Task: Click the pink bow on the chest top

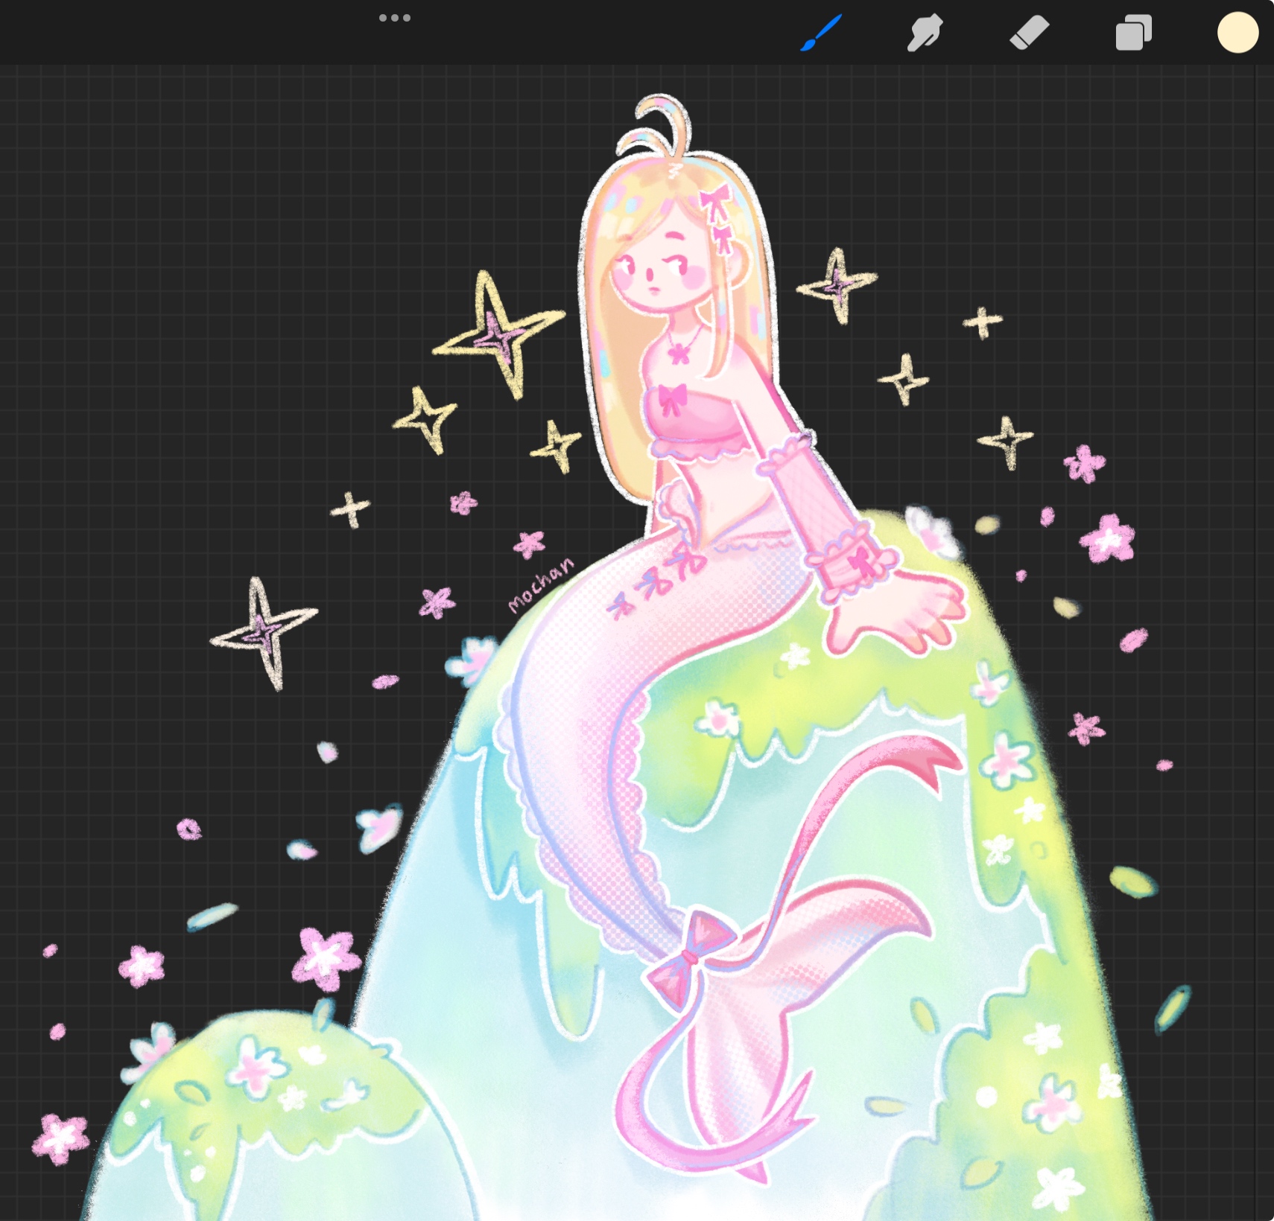Action: pyautogui.click(x=672, y=398)
